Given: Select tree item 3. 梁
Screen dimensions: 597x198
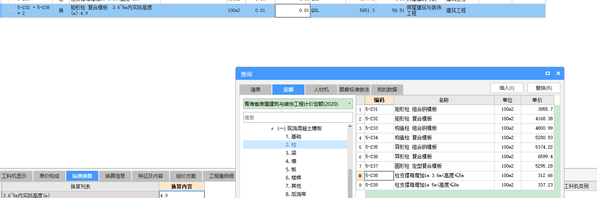Looking at the screenshot, I should 291,153.
